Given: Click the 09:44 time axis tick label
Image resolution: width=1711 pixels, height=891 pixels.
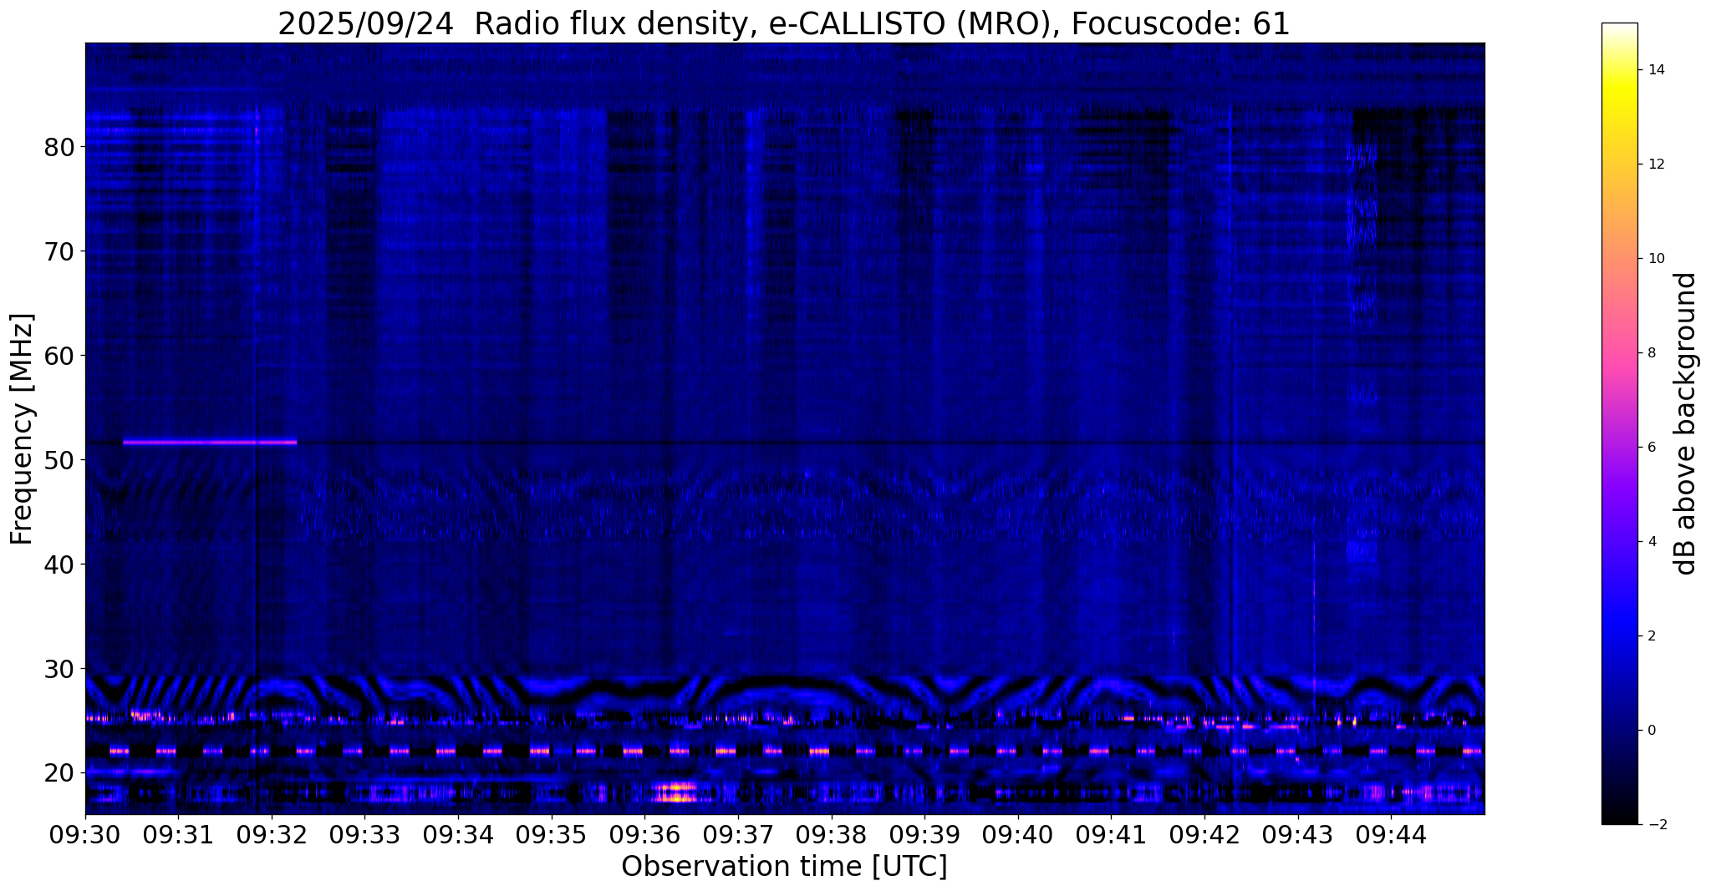Looking at the screenshot, I should 1391,834.
